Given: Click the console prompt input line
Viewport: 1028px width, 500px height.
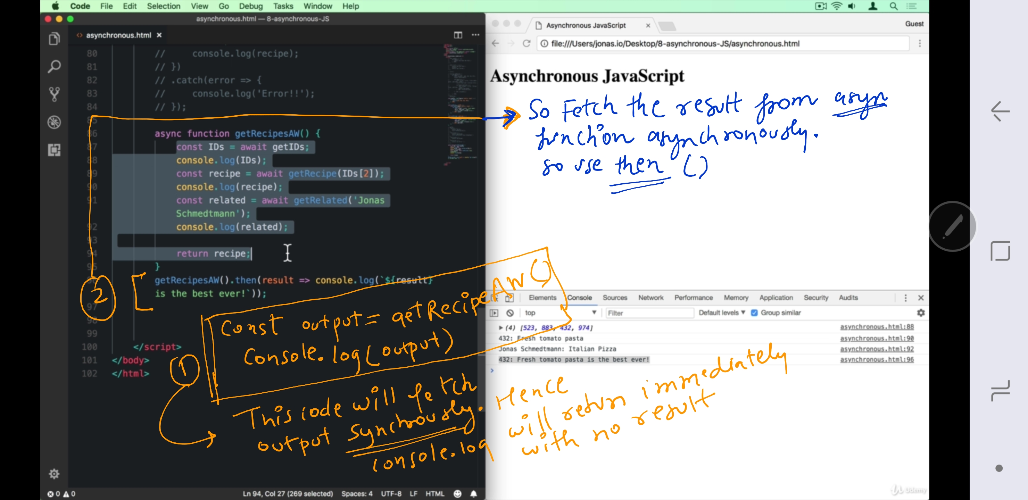Looking at the screenshot, I should click(x=706, y=371).
